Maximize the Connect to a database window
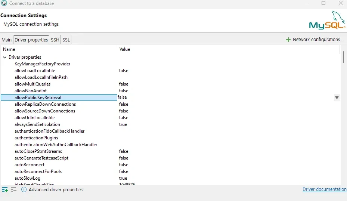Viewport: 347px width, 201px height. [x=323, y=3]
